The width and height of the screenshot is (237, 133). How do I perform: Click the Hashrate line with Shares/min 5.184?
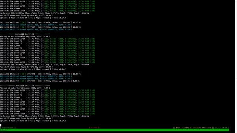(44, 116)
